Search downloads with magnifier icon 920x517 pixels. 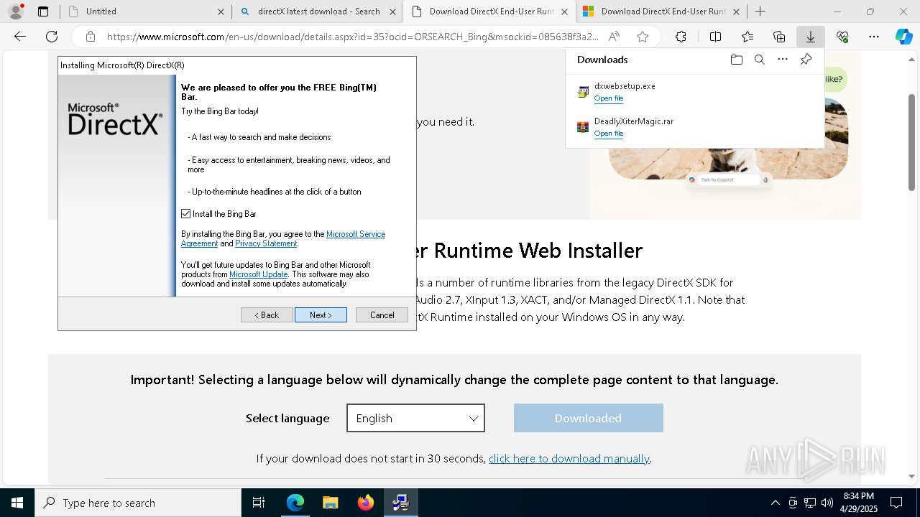[x=760, y=60]
